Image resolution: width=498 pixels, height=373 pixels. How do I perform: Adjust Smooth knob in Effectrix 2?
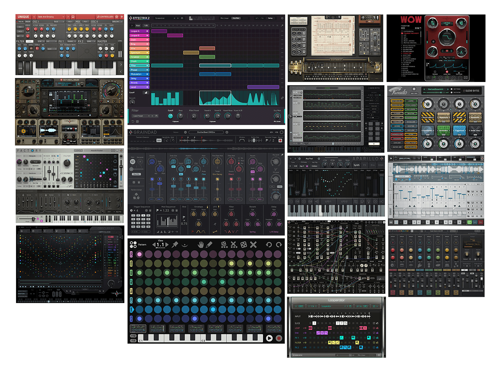pos(132,102)
